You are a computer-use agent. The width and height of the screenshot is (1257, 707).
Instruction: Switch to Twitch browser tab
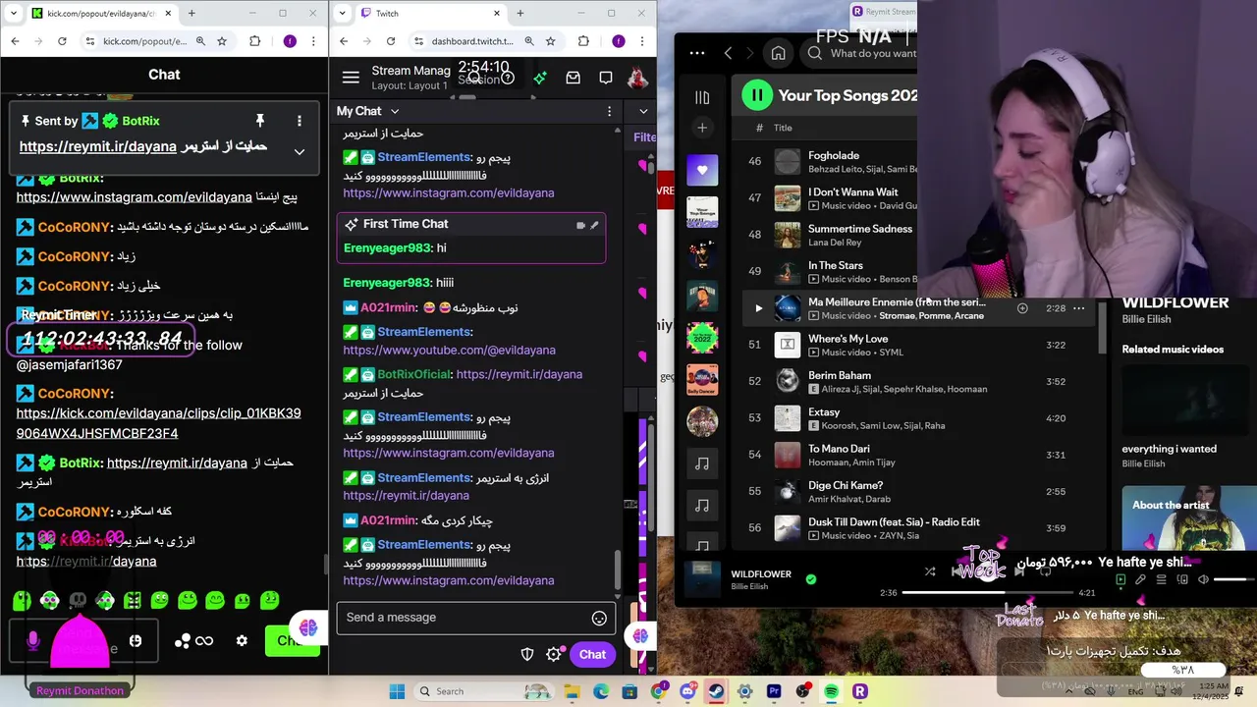pos(430,14)
